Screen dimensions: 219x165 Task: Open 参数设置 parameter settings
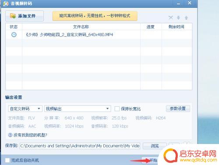coord(178,109)
